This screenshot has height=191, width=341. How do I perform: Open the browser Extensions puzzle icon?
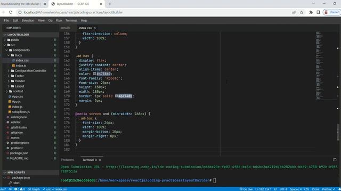311,12
